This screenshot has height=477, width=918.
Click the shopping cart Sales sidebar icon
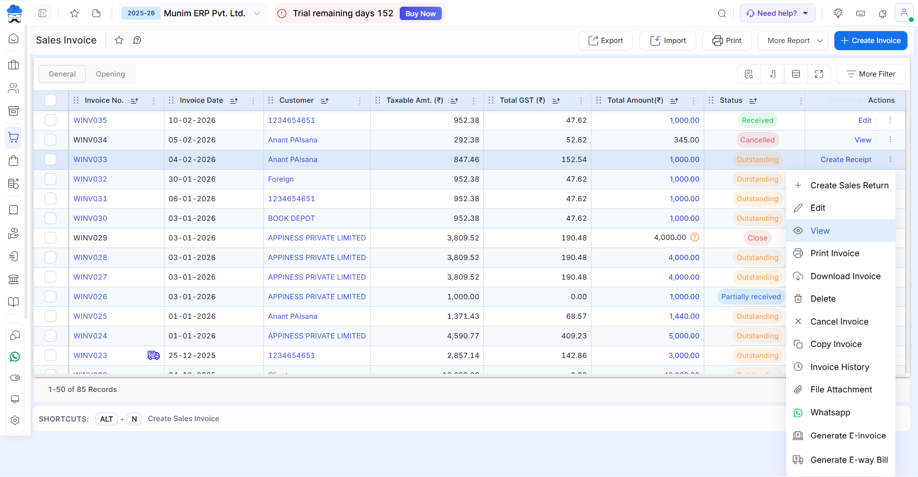point(14,138)
